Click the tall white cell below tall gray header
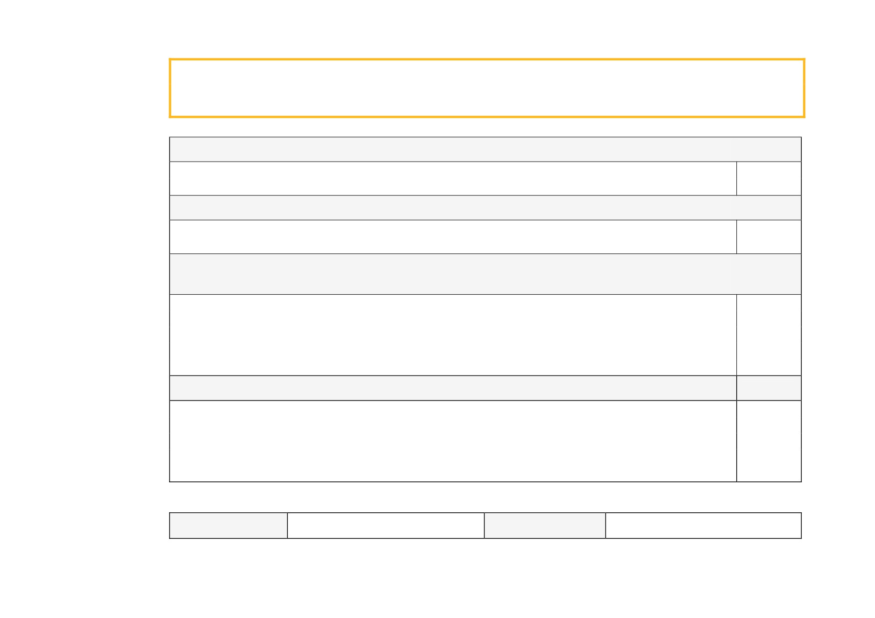Viewport: 875px width, 618px height. click(x=453, y=335)
